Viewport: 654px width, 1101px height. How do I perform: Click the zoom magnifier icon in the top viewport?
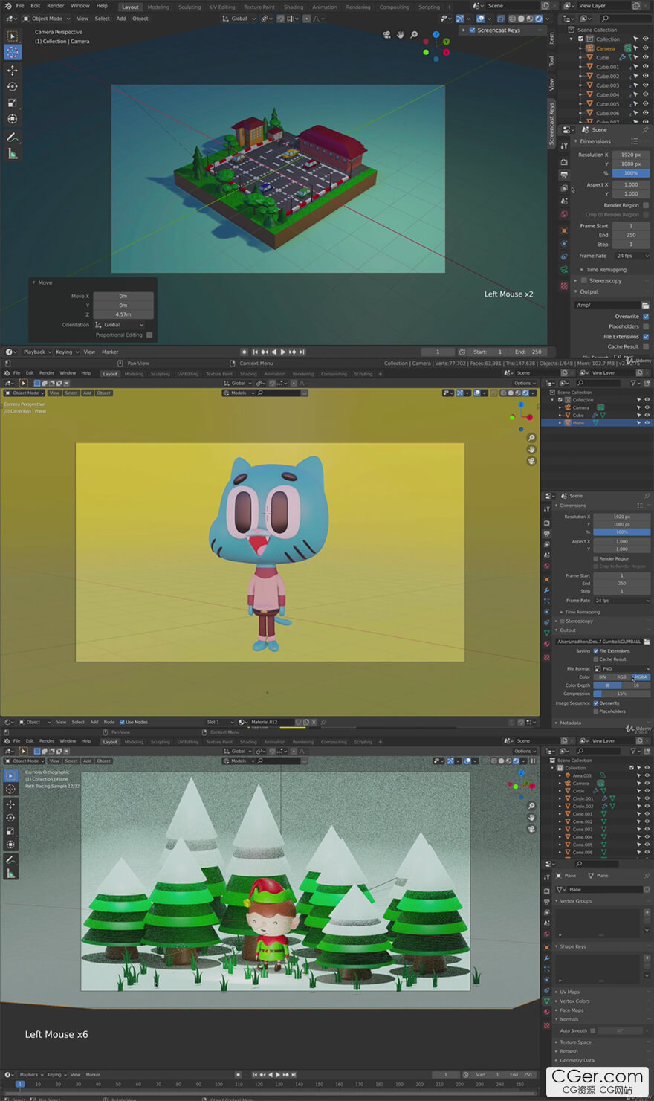414,34
